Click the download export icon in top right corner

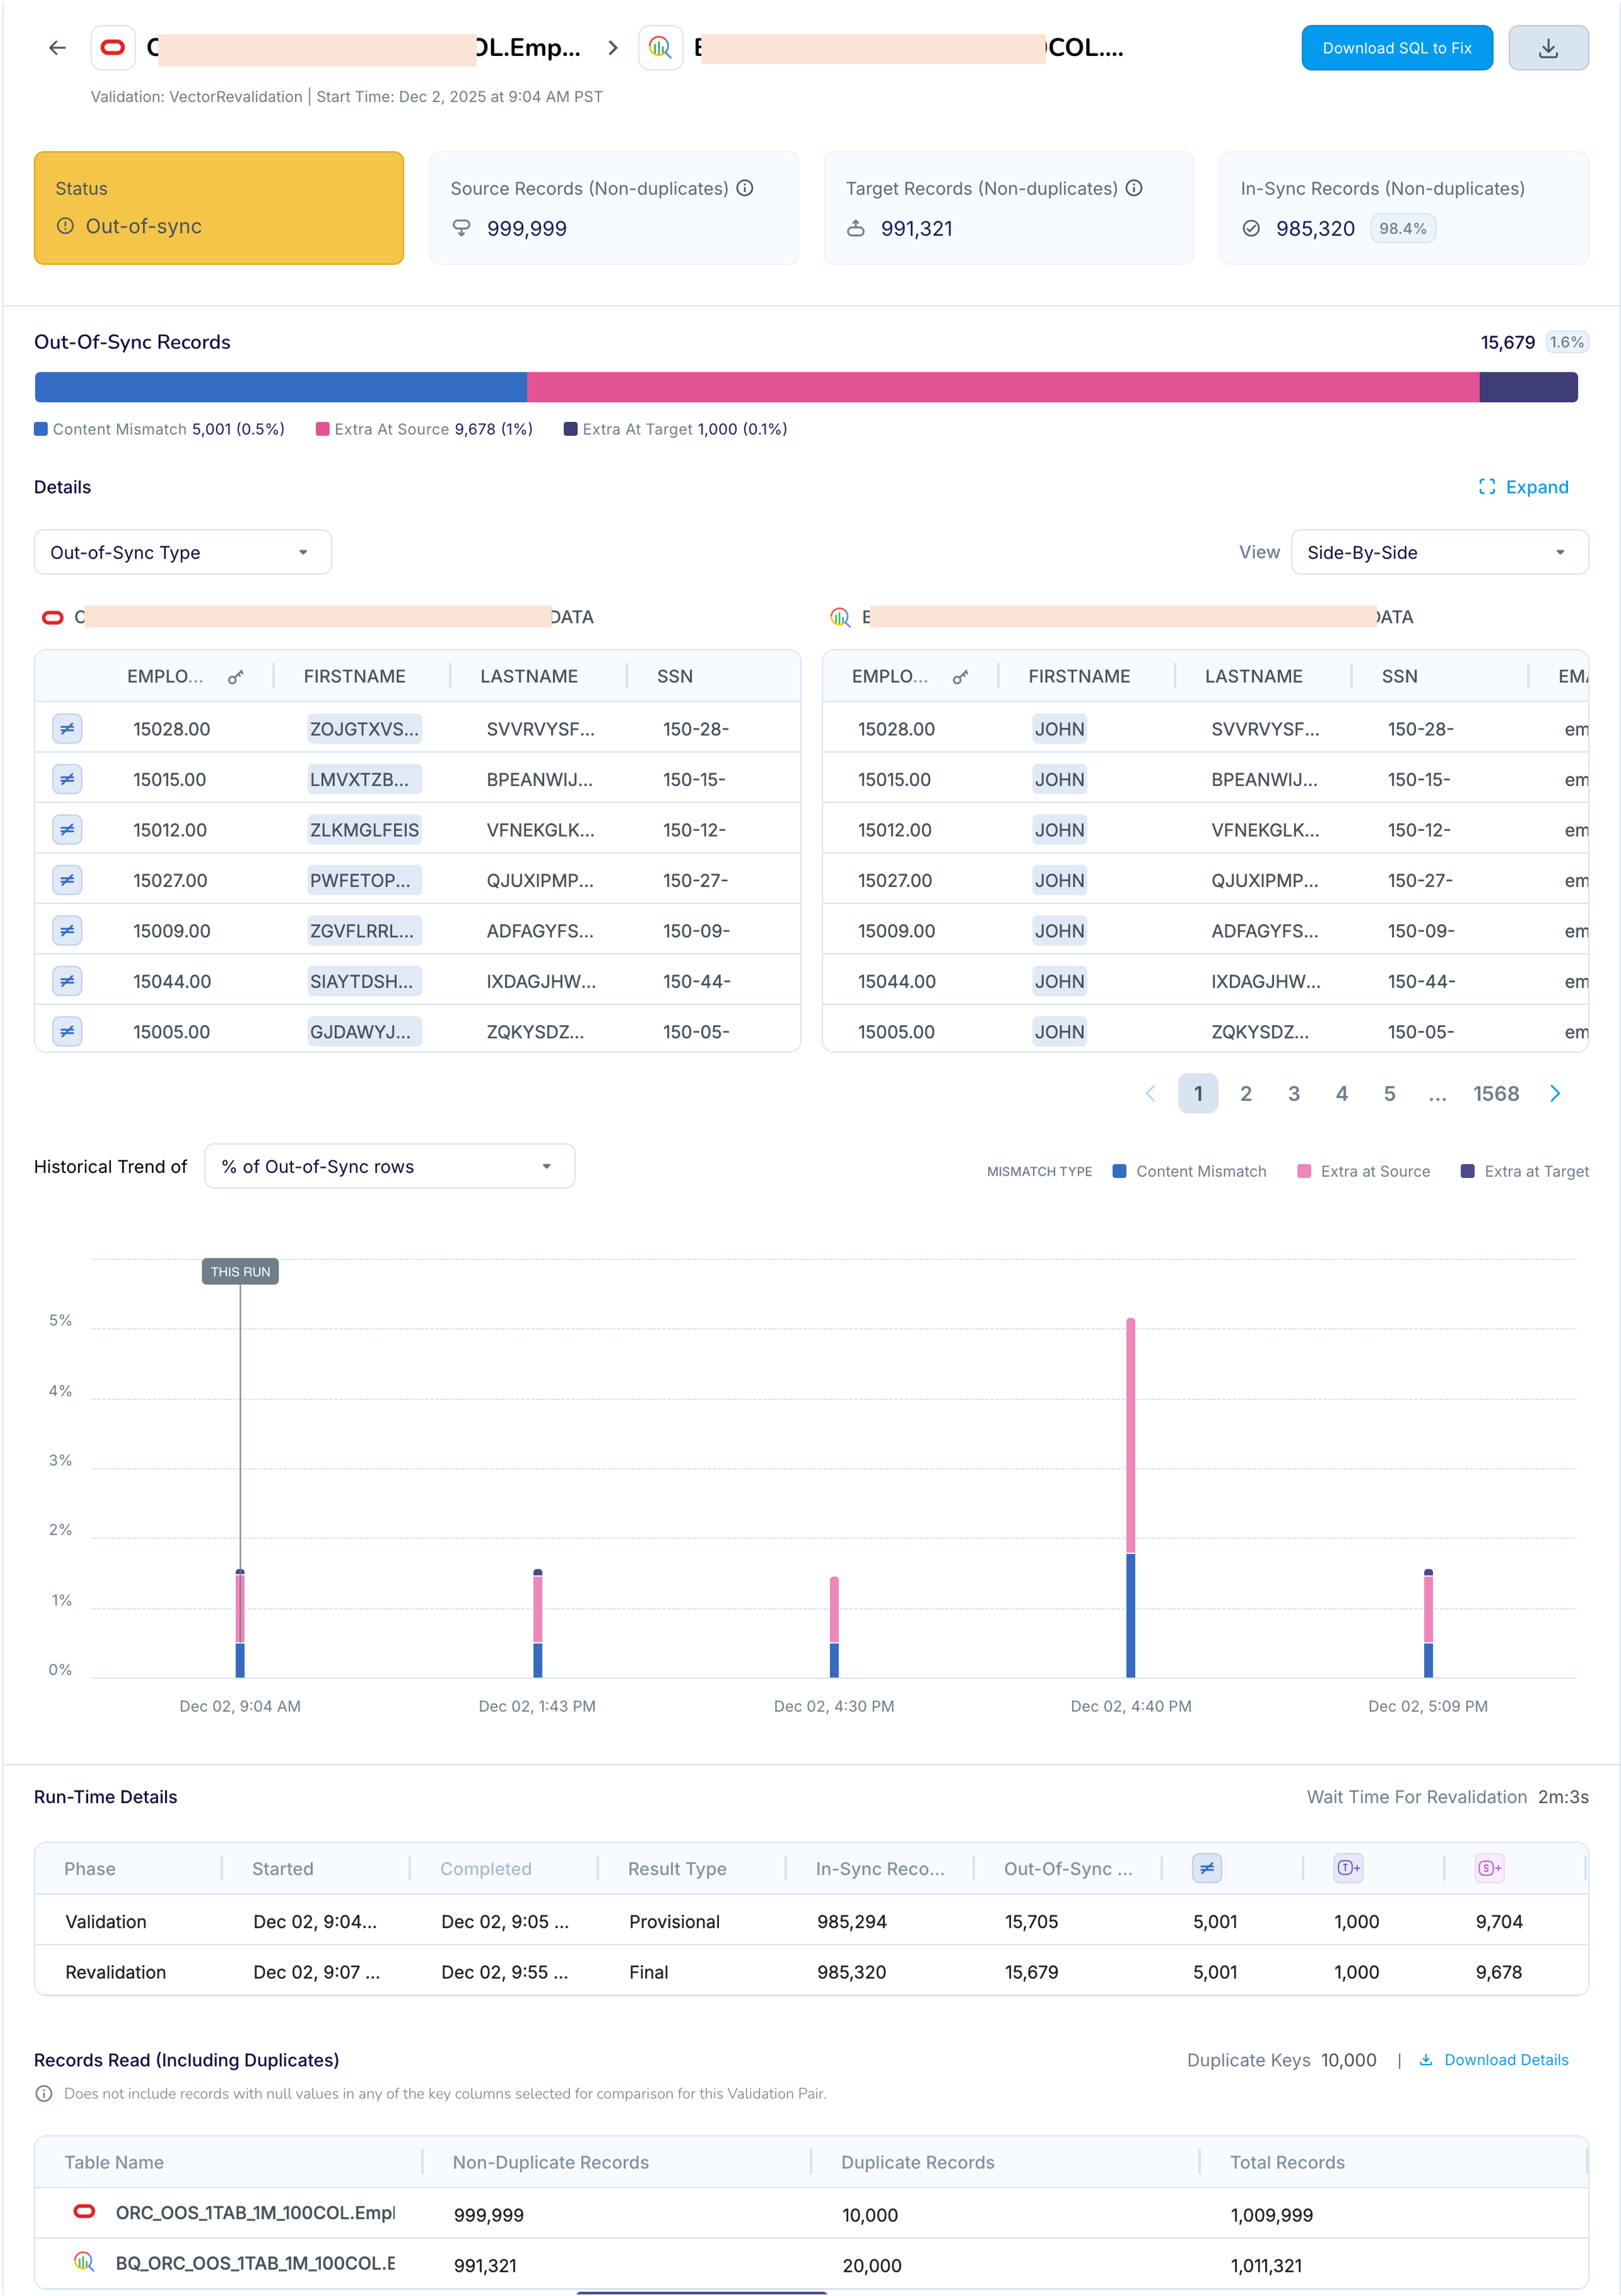tap(1549, 47)
